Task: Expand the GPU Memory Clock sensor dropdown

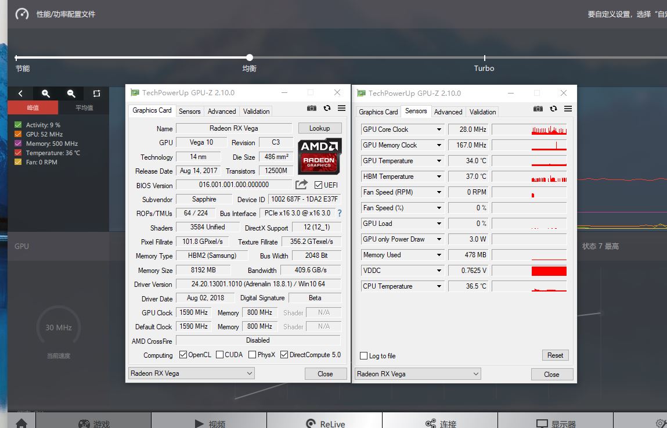Action: [439, 145]
